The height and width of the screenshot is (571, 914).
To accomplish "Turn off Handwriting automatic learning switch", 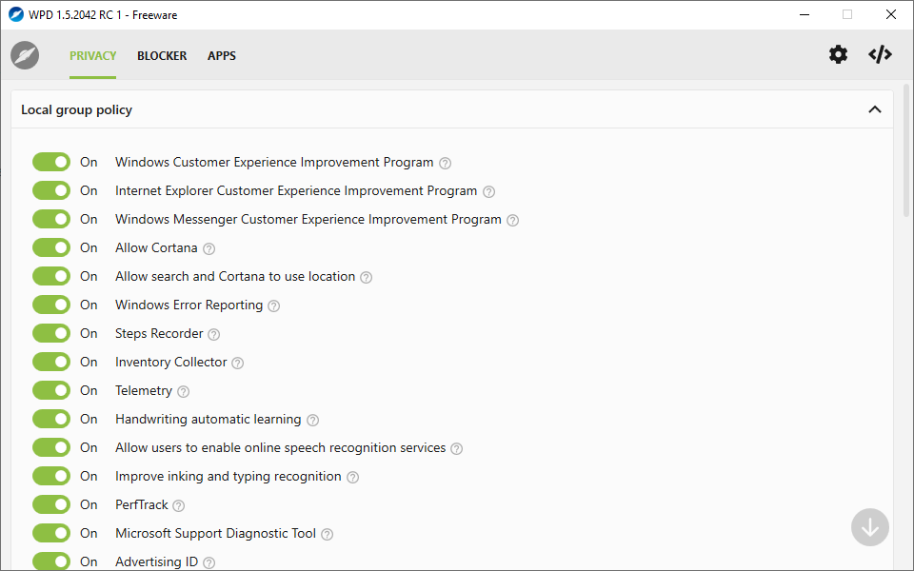I will [51, 419].
